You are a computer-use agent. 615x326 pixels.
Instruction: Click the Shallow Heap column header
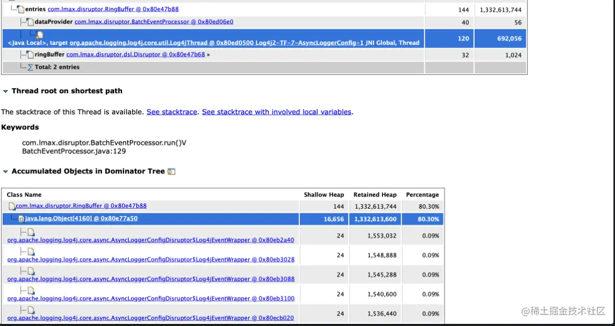[324, 194]
